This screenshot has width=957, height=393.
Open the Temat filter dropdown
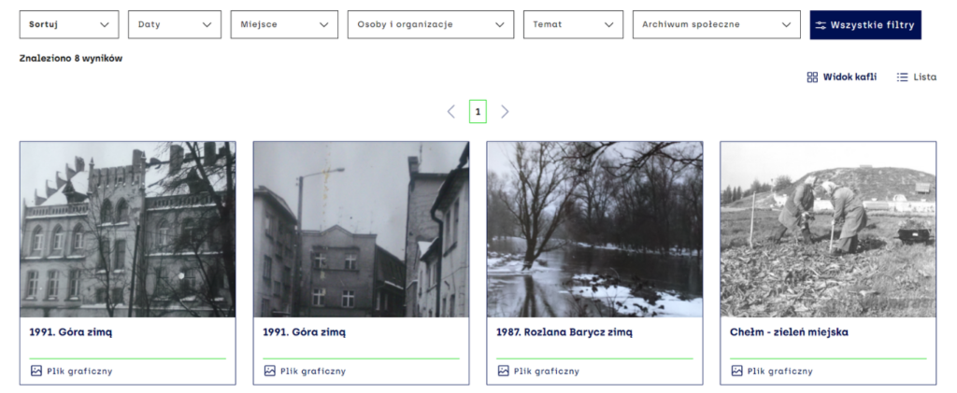coord(573,24)
